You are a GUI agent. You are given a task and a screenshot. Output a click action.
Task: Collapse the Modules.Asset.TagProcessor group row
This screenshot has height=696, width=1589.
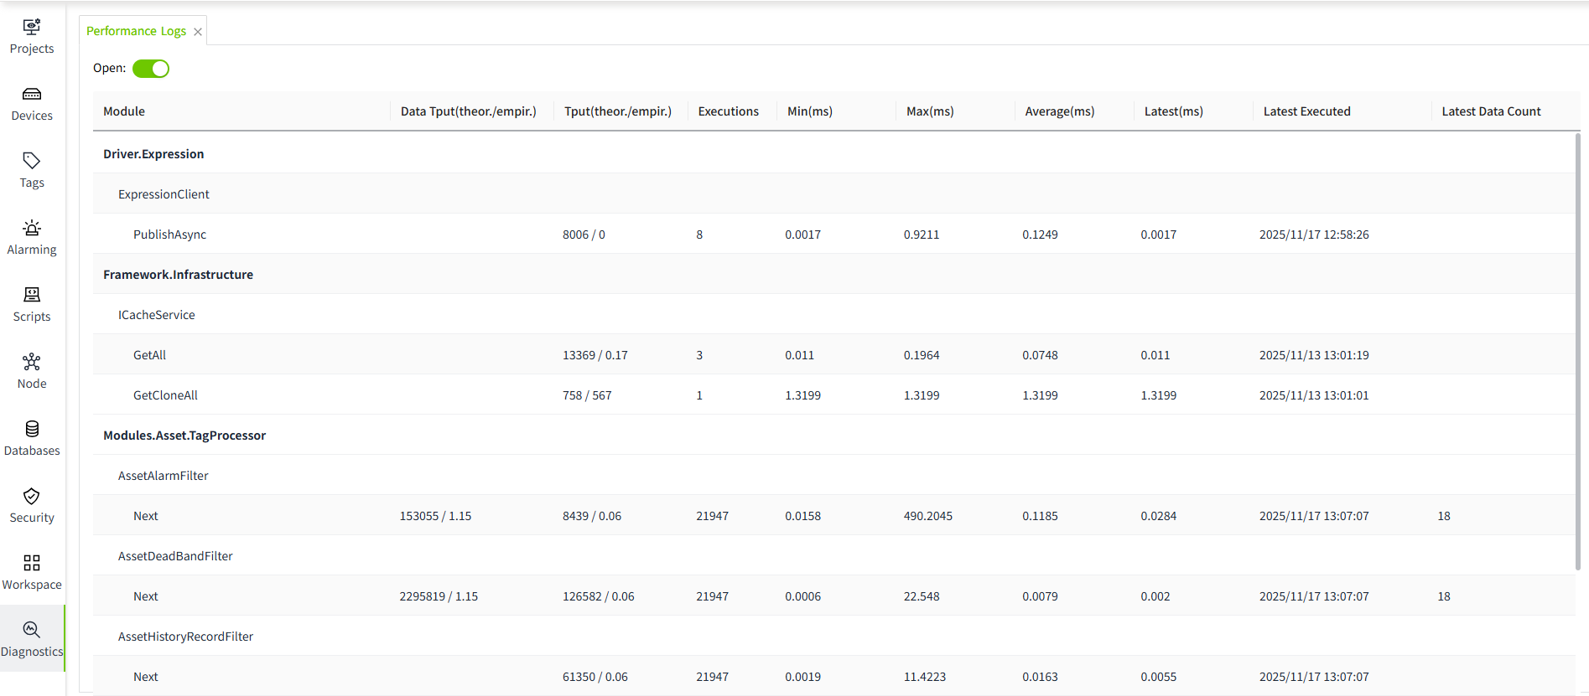(x=184, y=436)
